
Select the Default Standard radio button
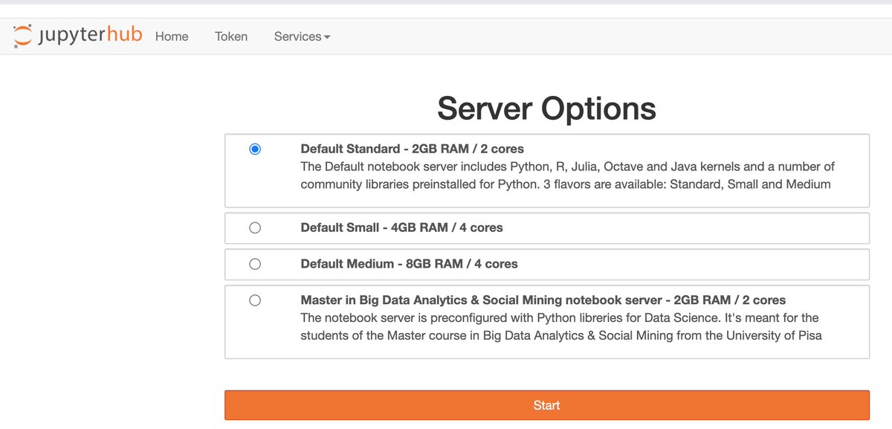coord(255,149)
